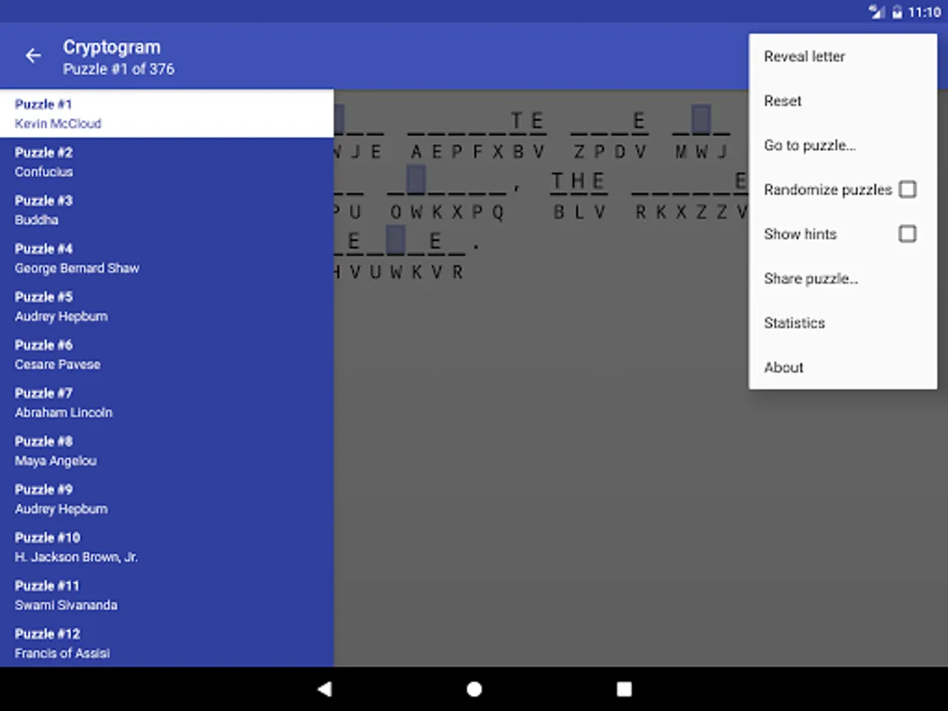The image size is (948, 711).
Task: Tap the Android home circle button
Action: [x=474, y=689]
